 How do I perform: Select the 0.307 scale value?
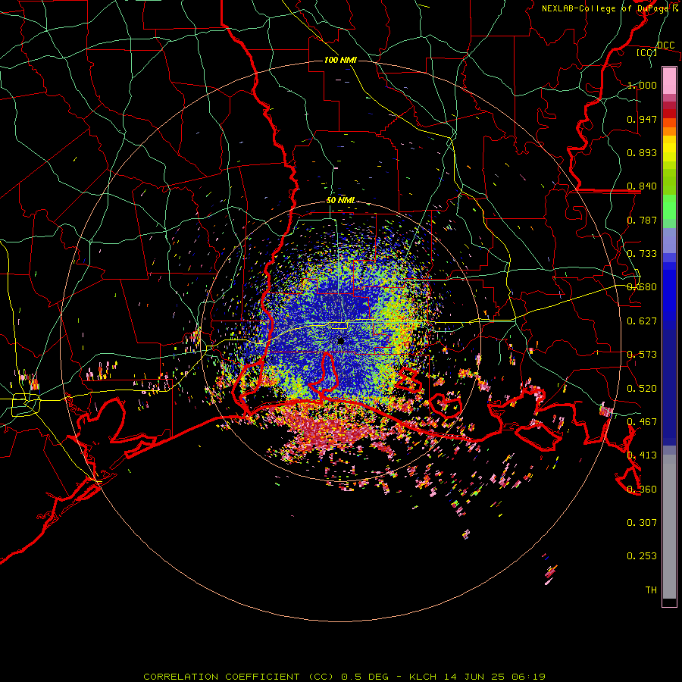(642, 523)
